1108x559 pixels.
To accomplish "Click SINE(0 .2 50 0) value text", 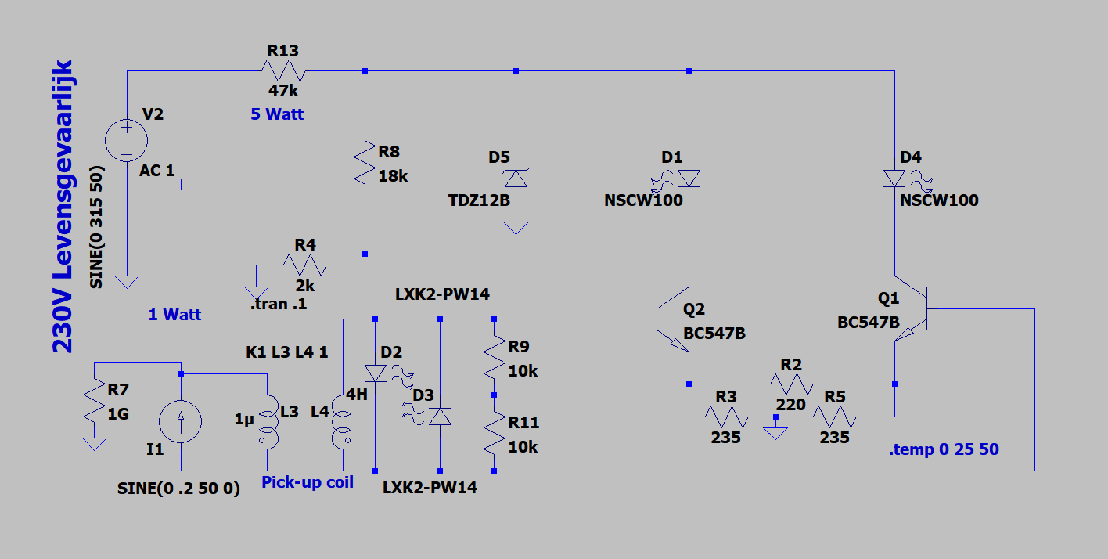I will pos(178,487).
